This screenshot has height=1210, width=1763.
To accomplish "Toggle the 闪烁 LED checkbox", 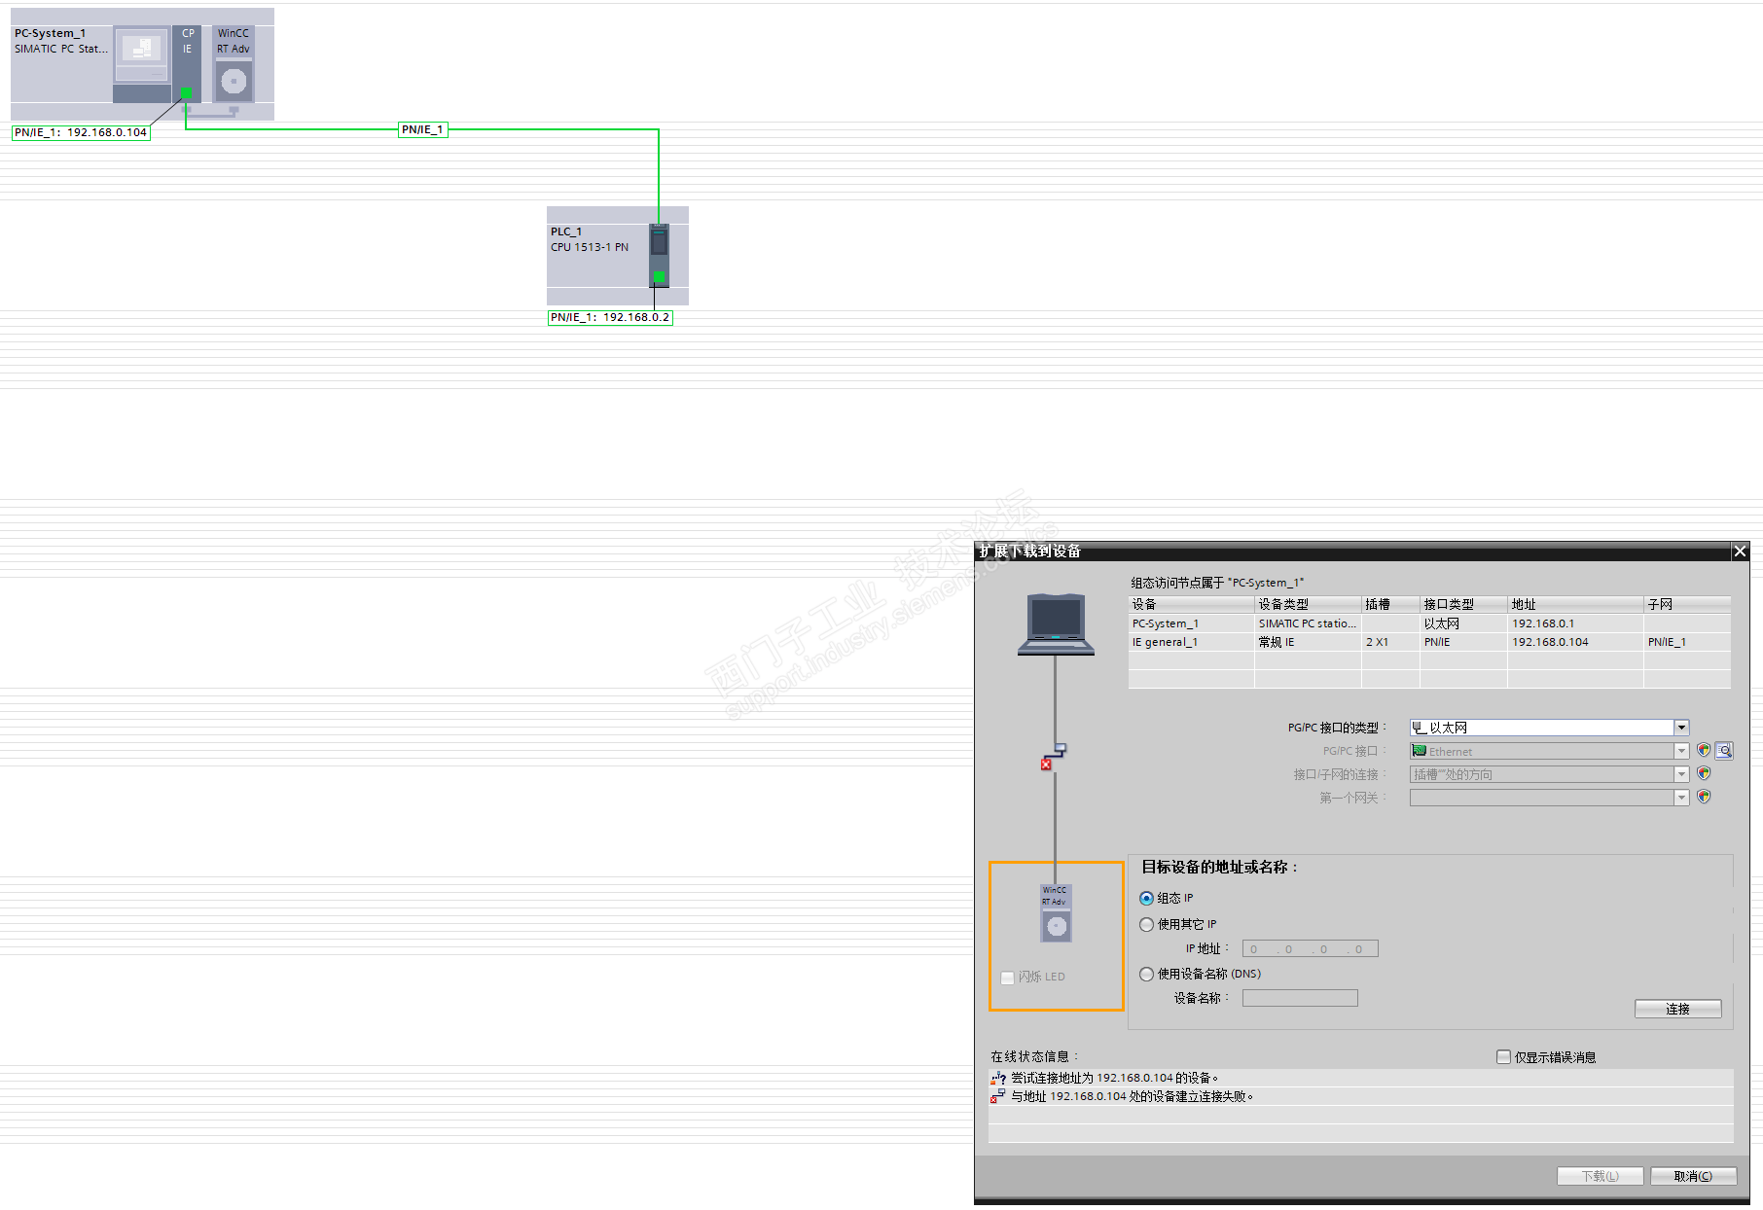I will click(x=1008, y=978).
